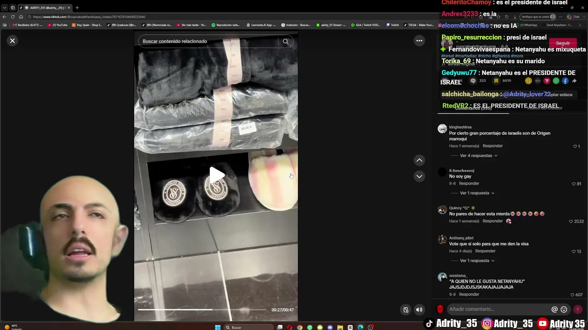588x330 pixels.
Task: Reload the TikTok page
Action: (x=12, y=17)
